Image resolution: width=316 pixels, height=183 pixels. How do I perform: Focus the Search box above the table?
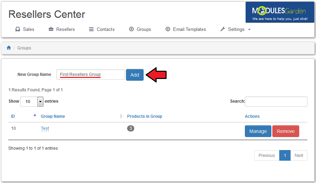276,102
